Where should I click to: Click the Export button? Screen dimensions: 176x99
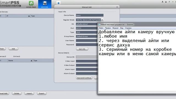click(x=42, y=93)
